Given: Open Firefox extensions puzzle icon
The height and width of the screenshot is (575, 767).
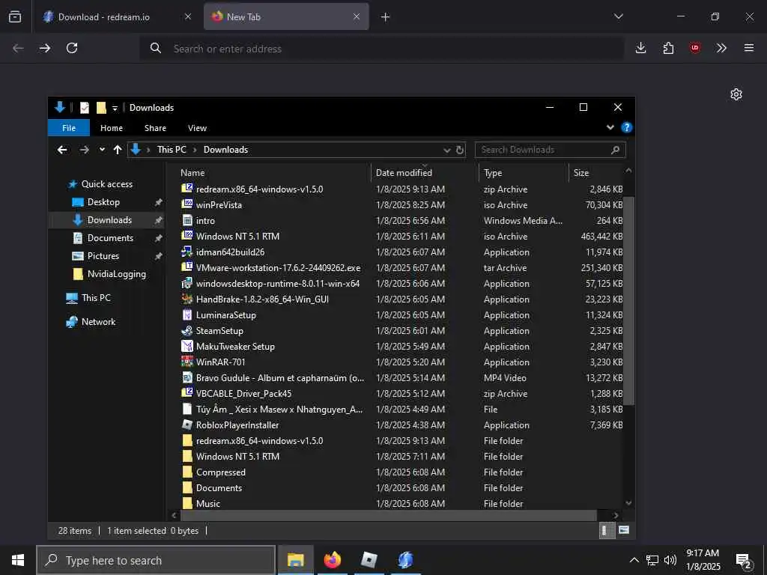Looking at the screenshot, I should [668, 48].
